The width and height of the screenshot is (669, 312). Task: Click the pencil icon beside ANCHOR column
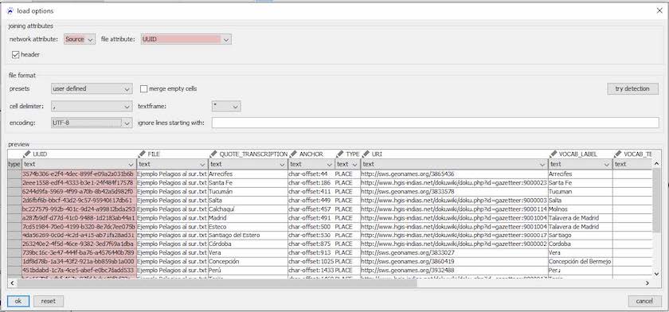point(293,154)
